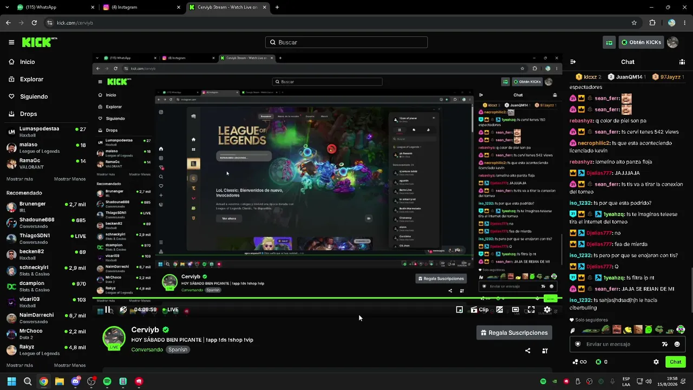Click the Regala Suscripciones button
Image resolution: width=693 pixels, height=390 pixels.
click(514, 333)
